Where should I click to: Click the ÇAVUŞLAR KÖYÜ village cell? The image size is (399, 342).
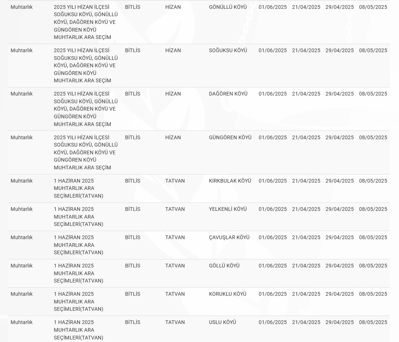[x=229, y=237]
